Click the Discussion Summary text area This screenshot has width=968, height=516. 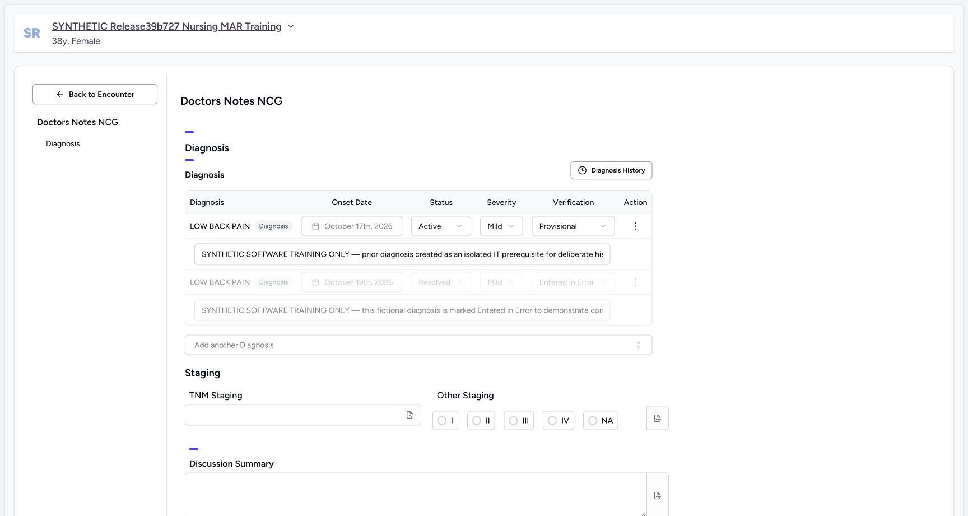tap(416, 495)
